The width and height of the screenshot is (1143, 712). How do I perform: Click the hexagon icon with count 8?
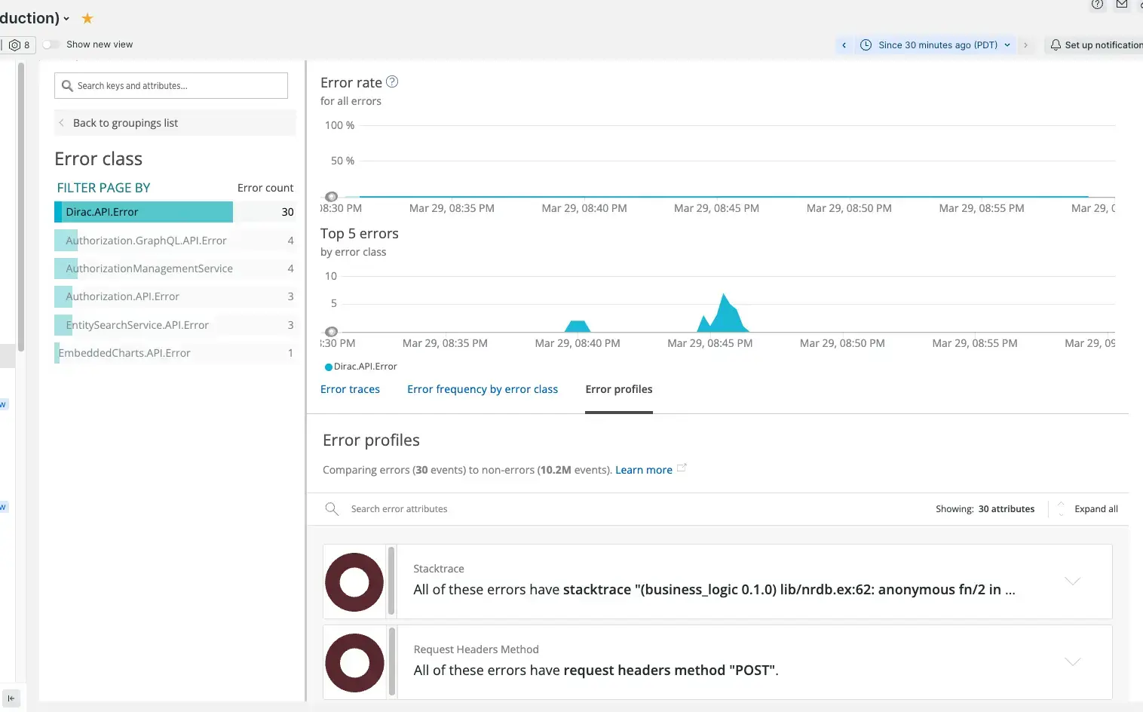coord(19,44)
